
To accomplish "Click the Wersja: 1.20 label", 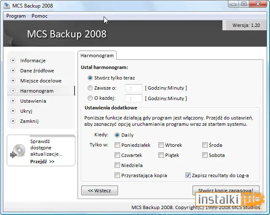I will (x=246, y=25).
